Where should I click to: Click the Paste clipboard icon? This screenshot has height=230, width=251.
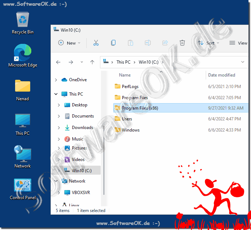[131, 43]
